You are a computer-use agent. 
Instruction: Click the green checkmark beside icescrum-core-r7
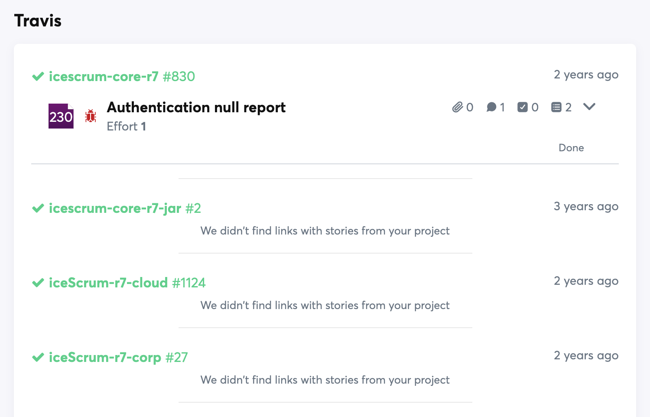(38, 76)
